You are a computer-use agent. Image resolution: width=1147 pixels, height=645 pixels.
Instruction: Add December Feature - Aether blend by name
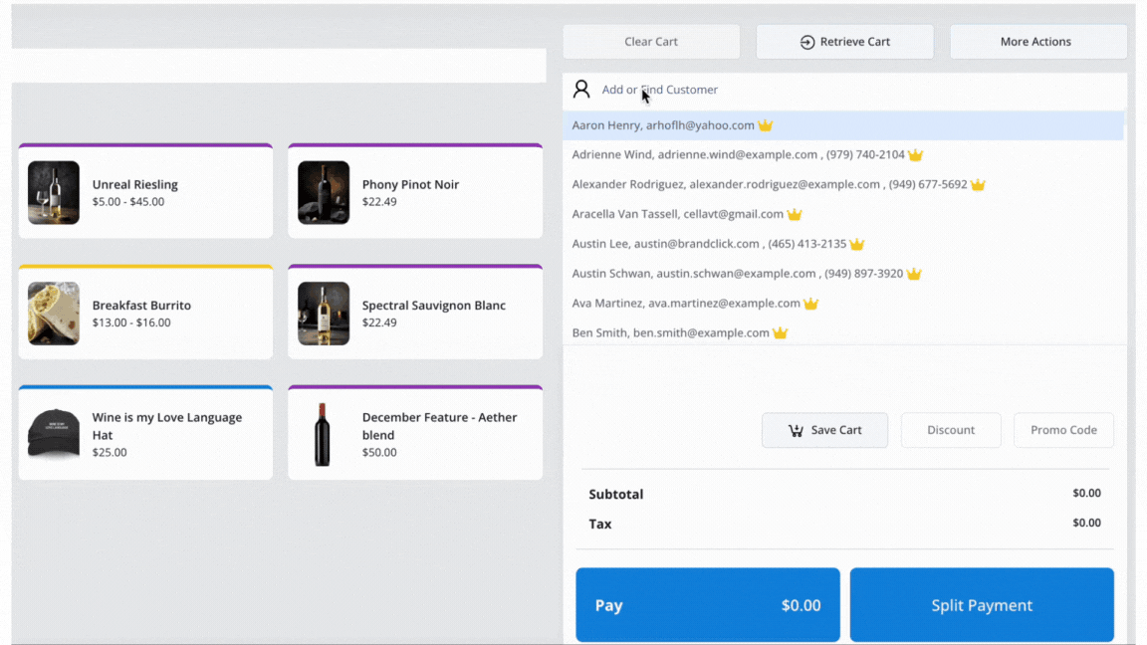[x=440, y=426]
